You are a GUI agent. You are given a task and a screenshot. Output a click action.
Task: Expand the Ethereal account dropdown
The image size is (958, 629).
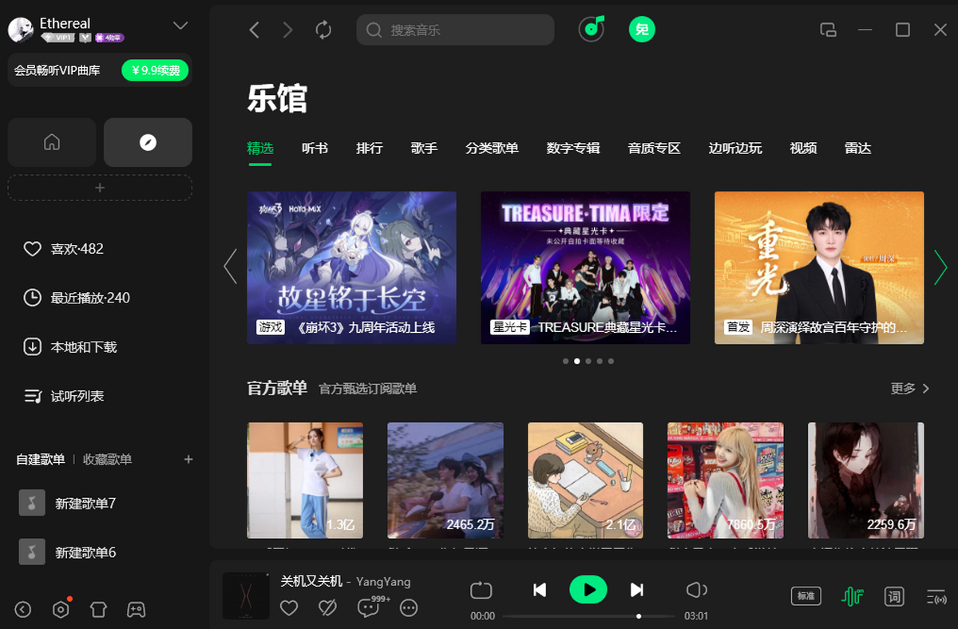click(180, 26)
